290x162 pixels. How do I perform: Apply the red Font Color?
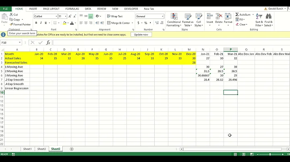pos(72,23)
